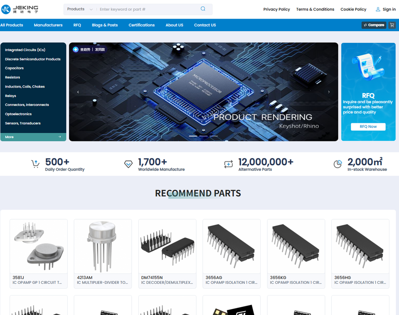
Task: Open the Cookie Policy link
Action: [x=353, y=9]
